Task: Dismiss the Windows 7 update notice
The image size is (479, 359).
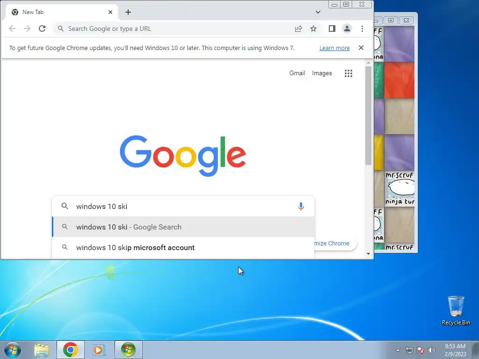Action: point(361,48)
